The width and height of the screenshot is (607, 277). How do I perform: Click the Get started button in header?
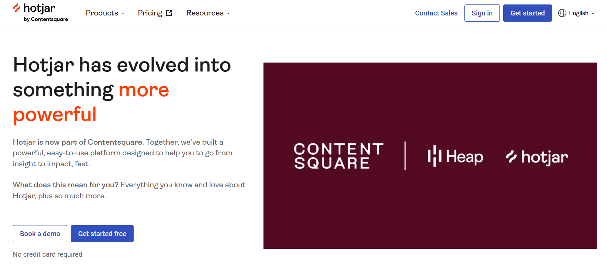click(x=528, y=13)
